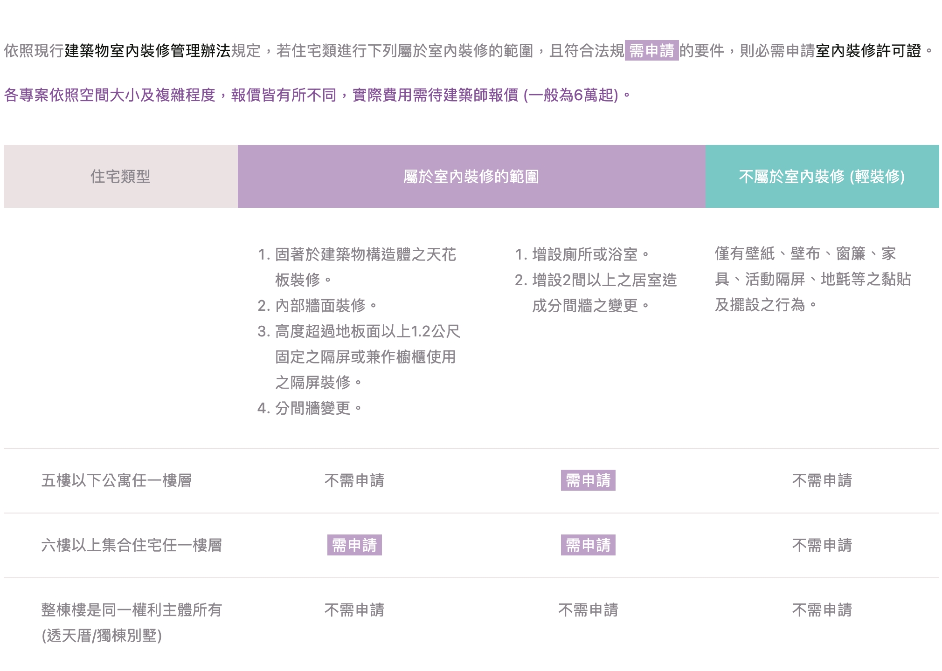
Task: Click list item 固著於建築物構造體之天花板裝修
Action: click(x=365, y=254)
